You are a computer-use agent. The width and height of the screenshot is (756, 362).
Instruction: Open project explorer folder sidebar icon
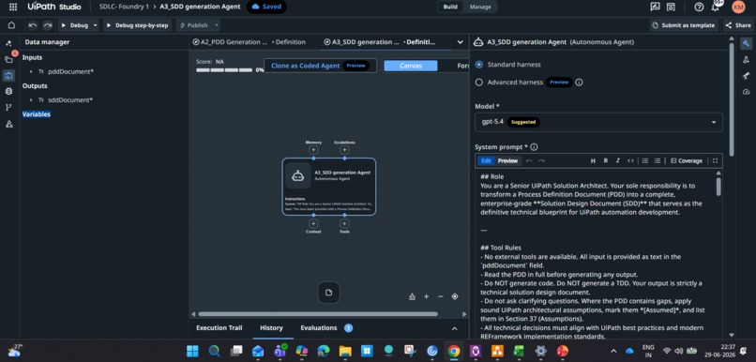click(8, 59)
